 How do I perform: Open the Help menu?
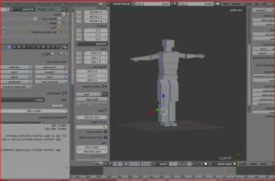226,4
